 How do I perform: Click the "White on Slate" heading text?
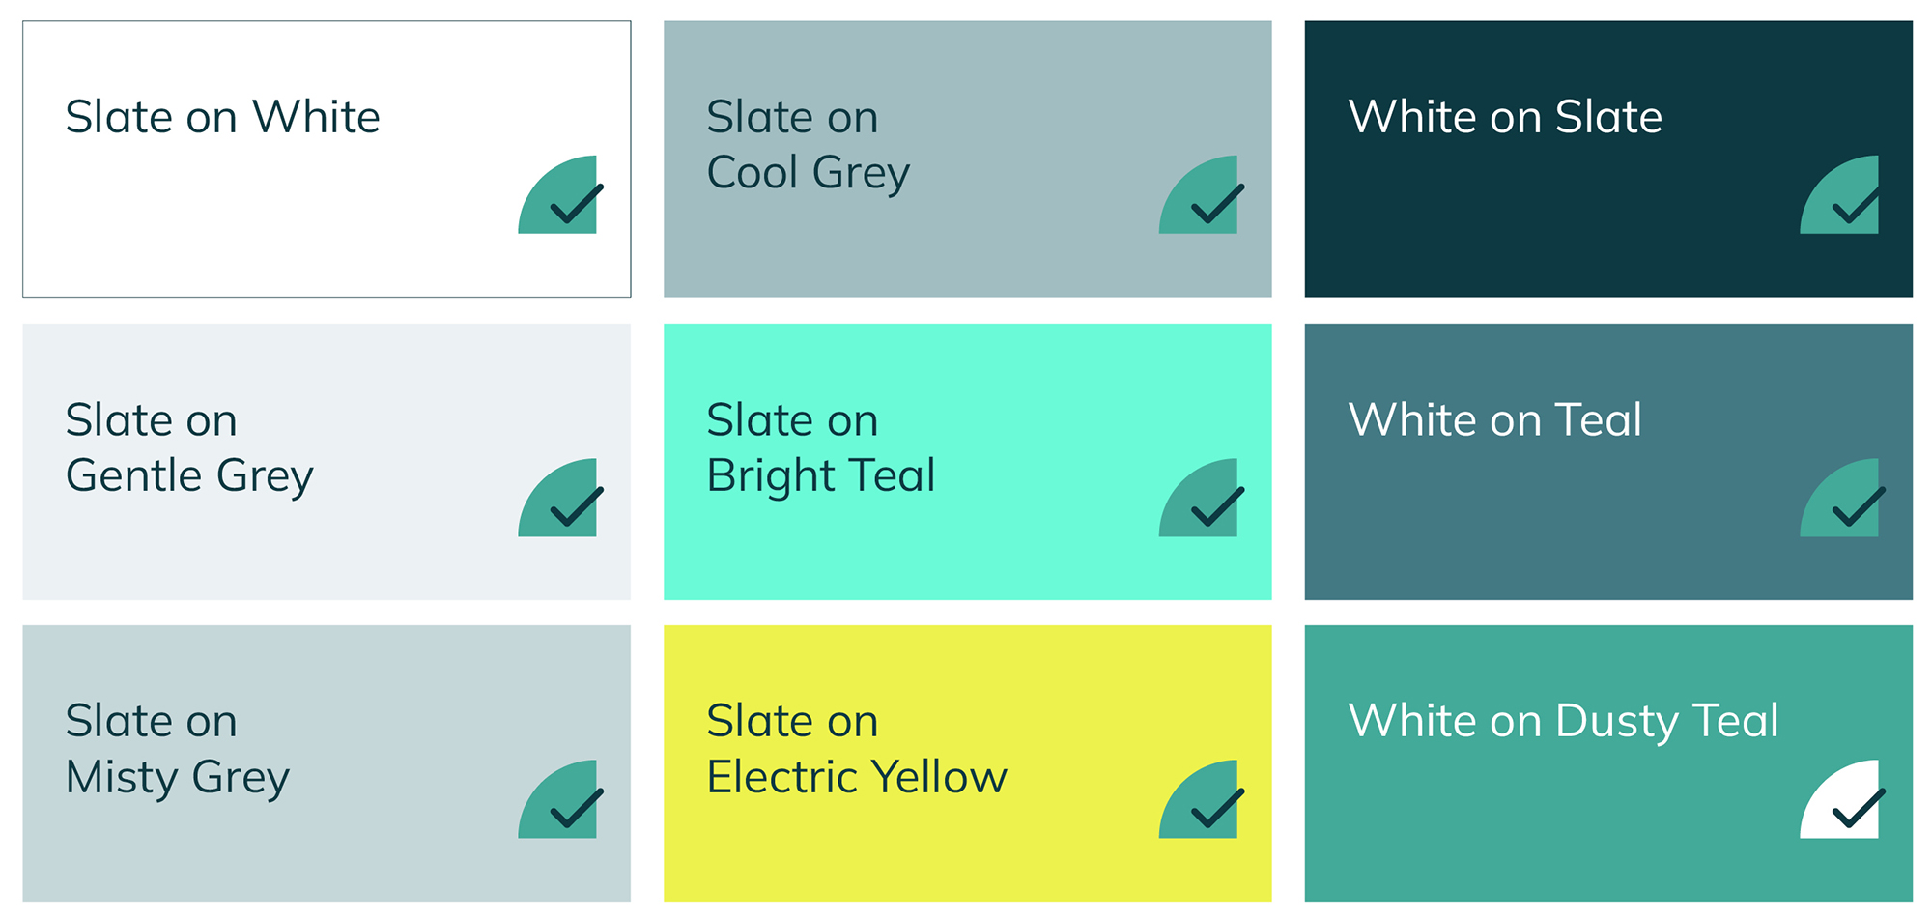[1505, 117]
